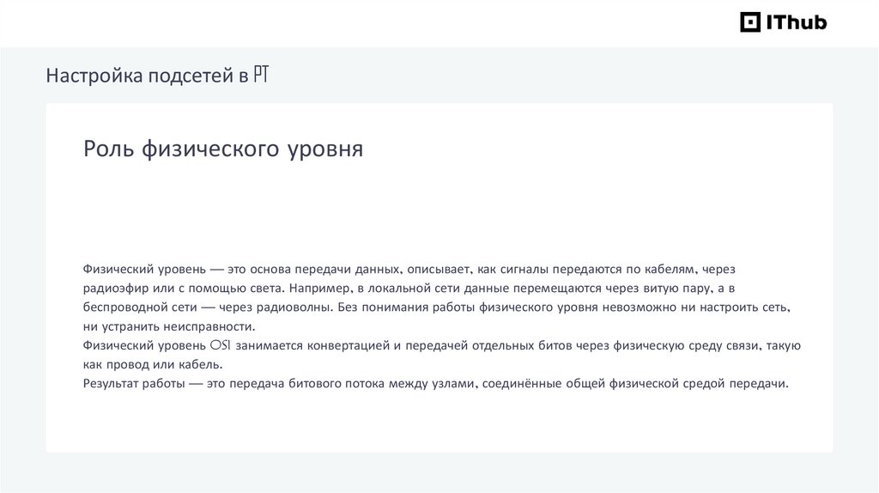Click the "OSI" abbreviation in the paragraph
Image resolution: width=879 pixels, height=493 pixels.
pyautogui.click(x=221, y=345)
